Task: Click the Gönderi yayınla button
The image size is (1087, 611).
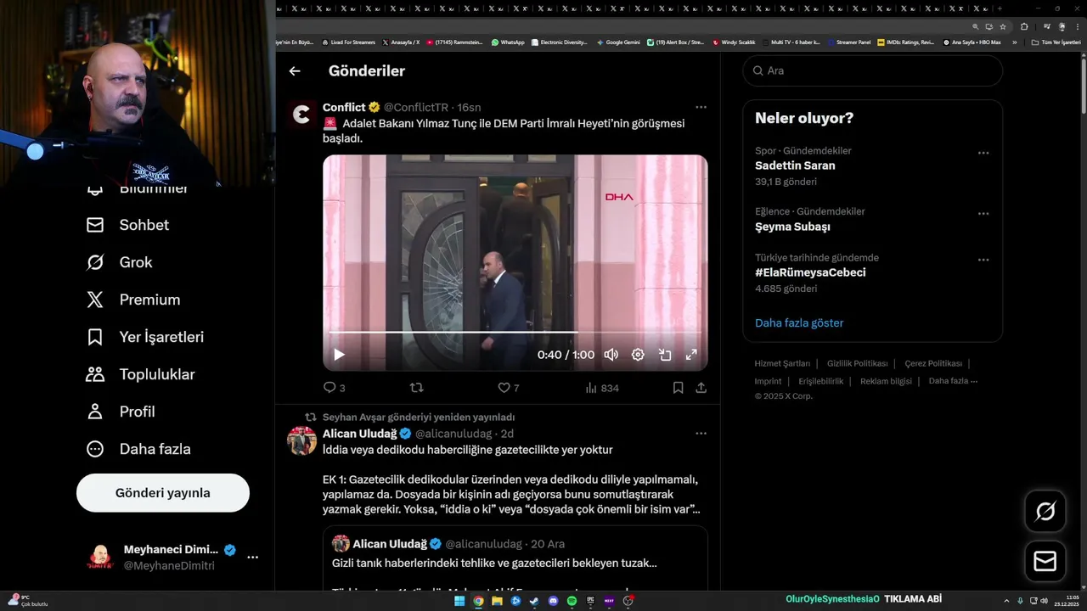Action: coord(163,493)
